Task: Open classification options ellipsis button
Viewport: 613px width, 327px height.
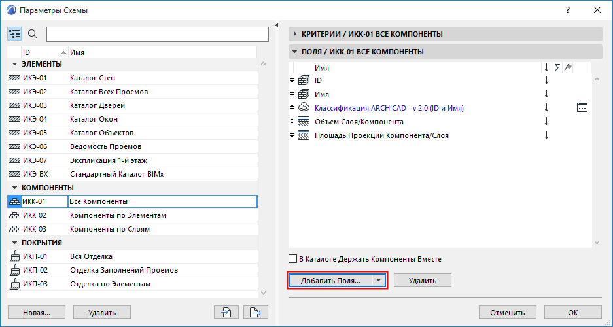Action: point(582,107)
